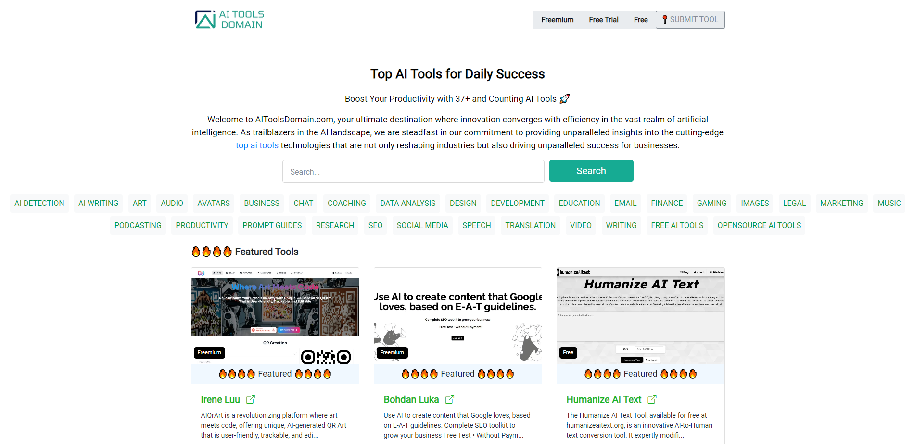914x444 pixels.
Task: Open the Humanize AI Text thumbnail
Action: [x=641, y=316]
